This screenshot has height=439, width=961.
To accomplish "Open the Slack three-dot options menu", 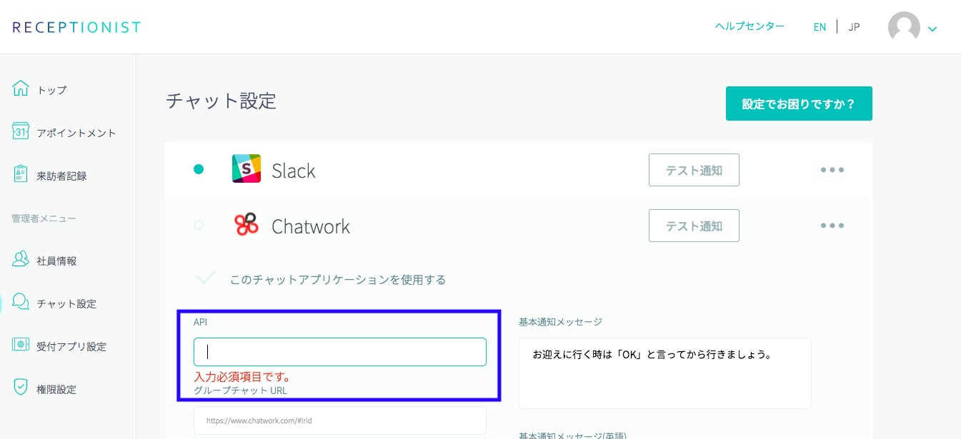I will [x=832, y=170].
